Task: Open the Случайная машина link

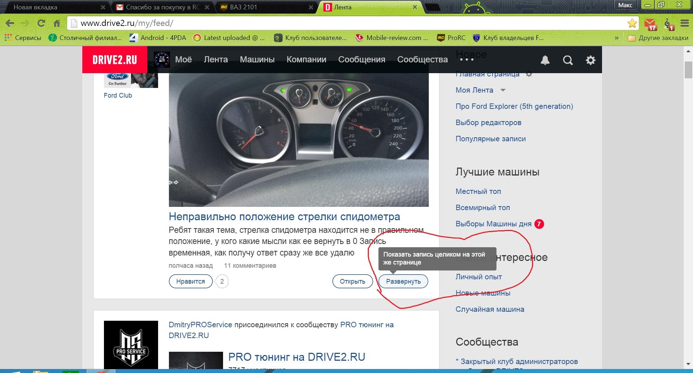Action: coord(490,309)
